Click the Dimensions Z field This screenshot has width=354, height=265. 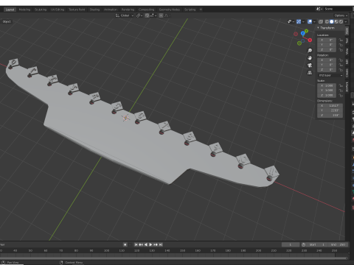[x=330, y=115]
